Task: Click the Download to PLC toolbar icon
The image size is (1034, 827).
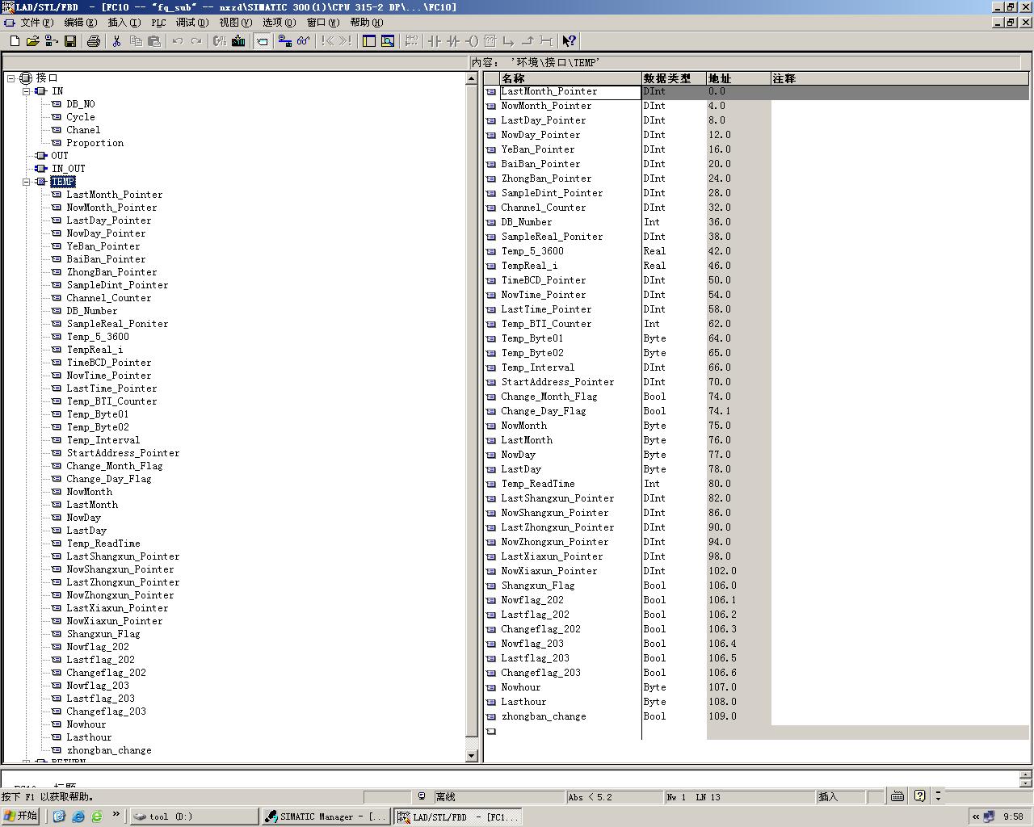Action: pos(238,41)
